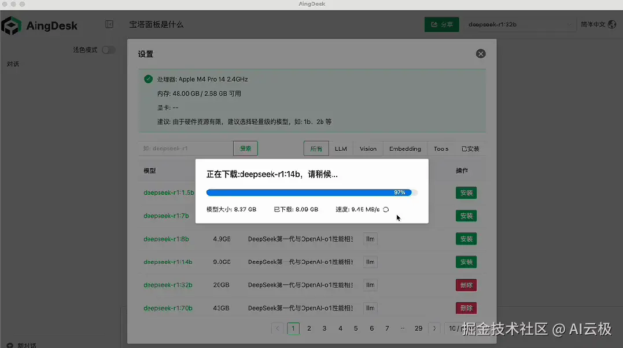Viewport: 623px width, 348px height.
Task: Go to the next page arrow
Action: point(434,328)
